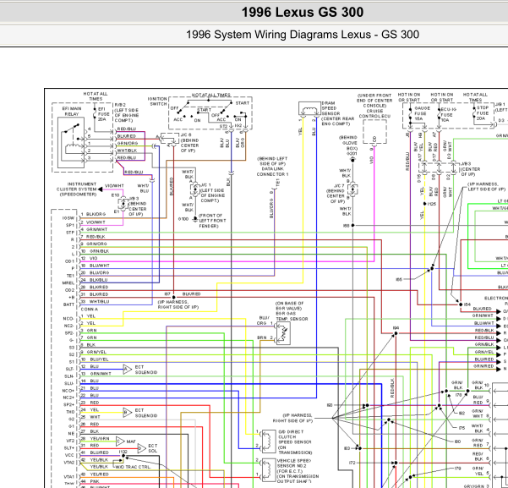
Task: Select the 33 WHT/BLU wire label at pin BATT
Action: (x=95, y=302)
